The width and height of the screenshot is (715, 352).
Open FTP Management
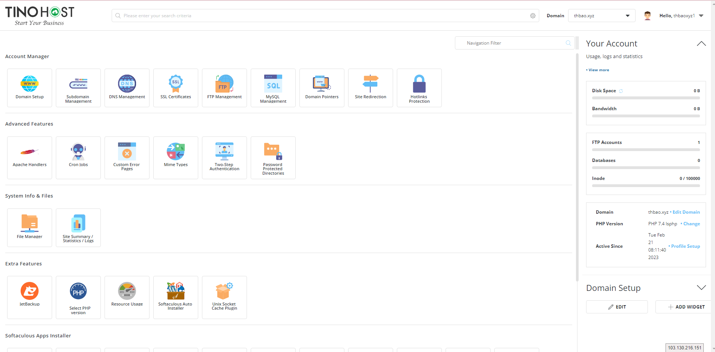tap(224, 88)
